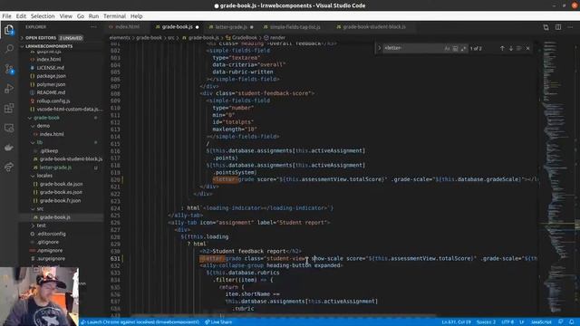The height and width of the screenshot is (326, 580).
Task: Go to previous find match
Action: tap(502, 48)
